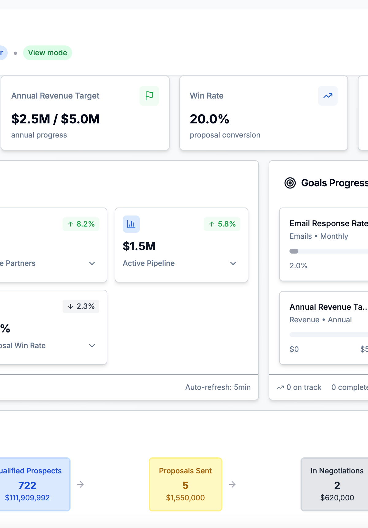Viewport: 368px width, 528px height.
Task: Click the target icon beside Goals Progress
Action: point(290,183)
